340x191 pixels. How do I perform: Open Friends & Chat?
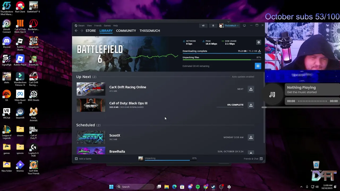(253, 159)
